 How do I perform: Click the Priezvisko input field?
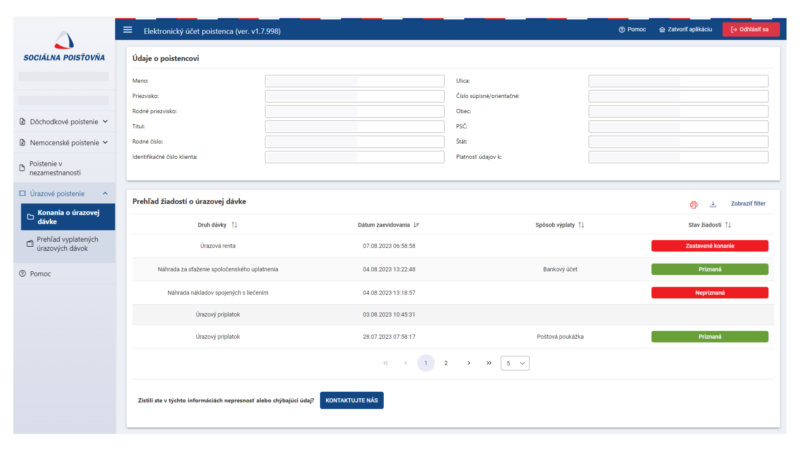click(x=355, y=96)
